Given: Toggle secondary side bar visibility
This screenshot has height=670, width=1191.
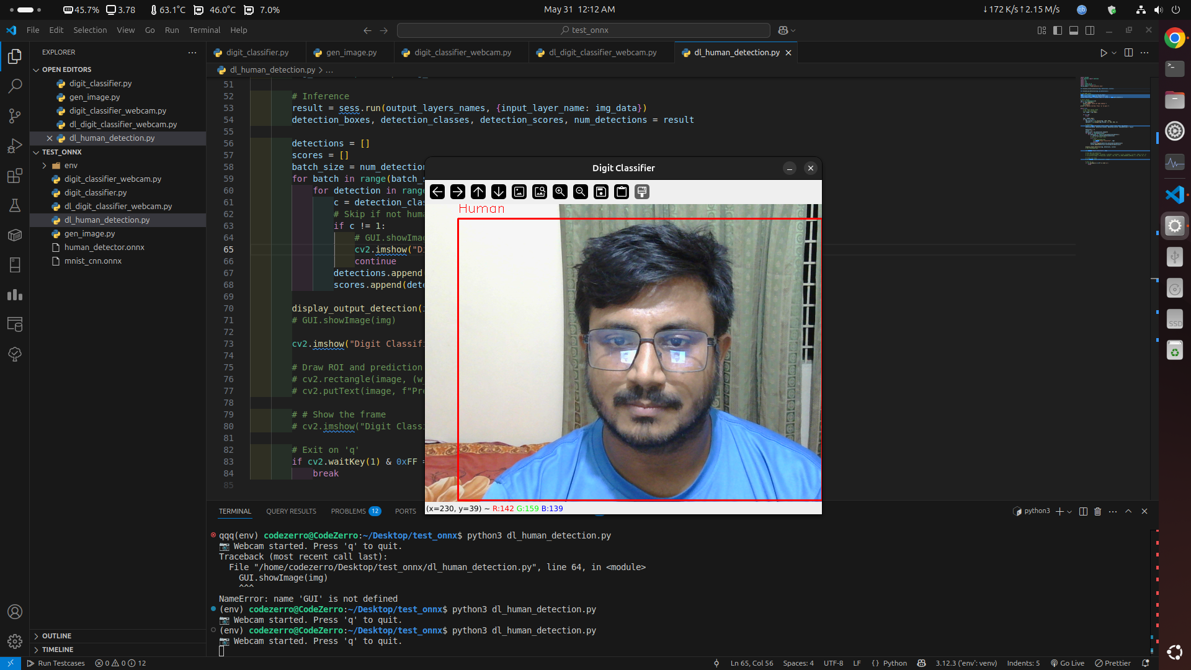Looking at the screenshot, I should (1090, 30).
